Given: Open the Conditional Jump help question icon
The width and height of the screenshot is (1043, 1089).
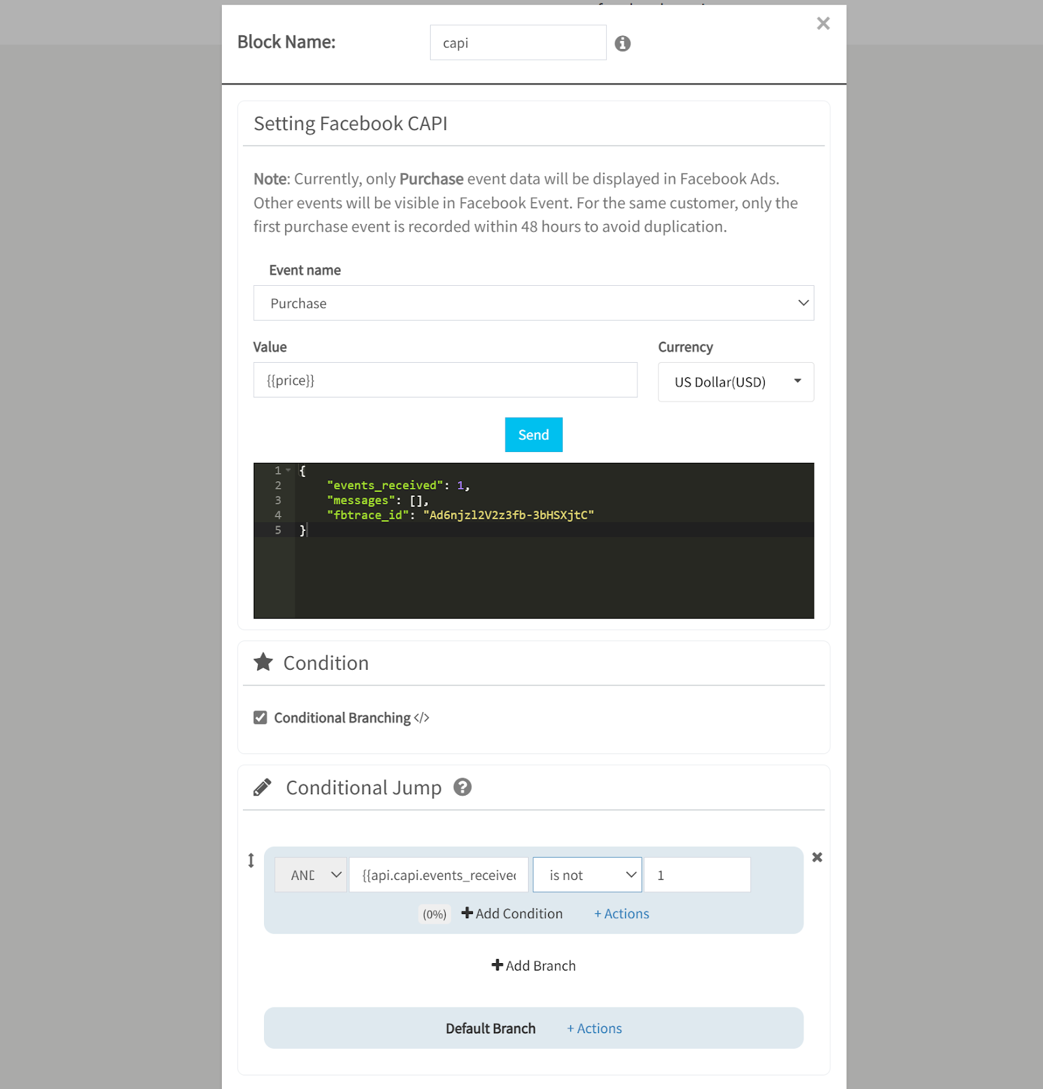Looking at the screenshot, I should coord(463,787).
